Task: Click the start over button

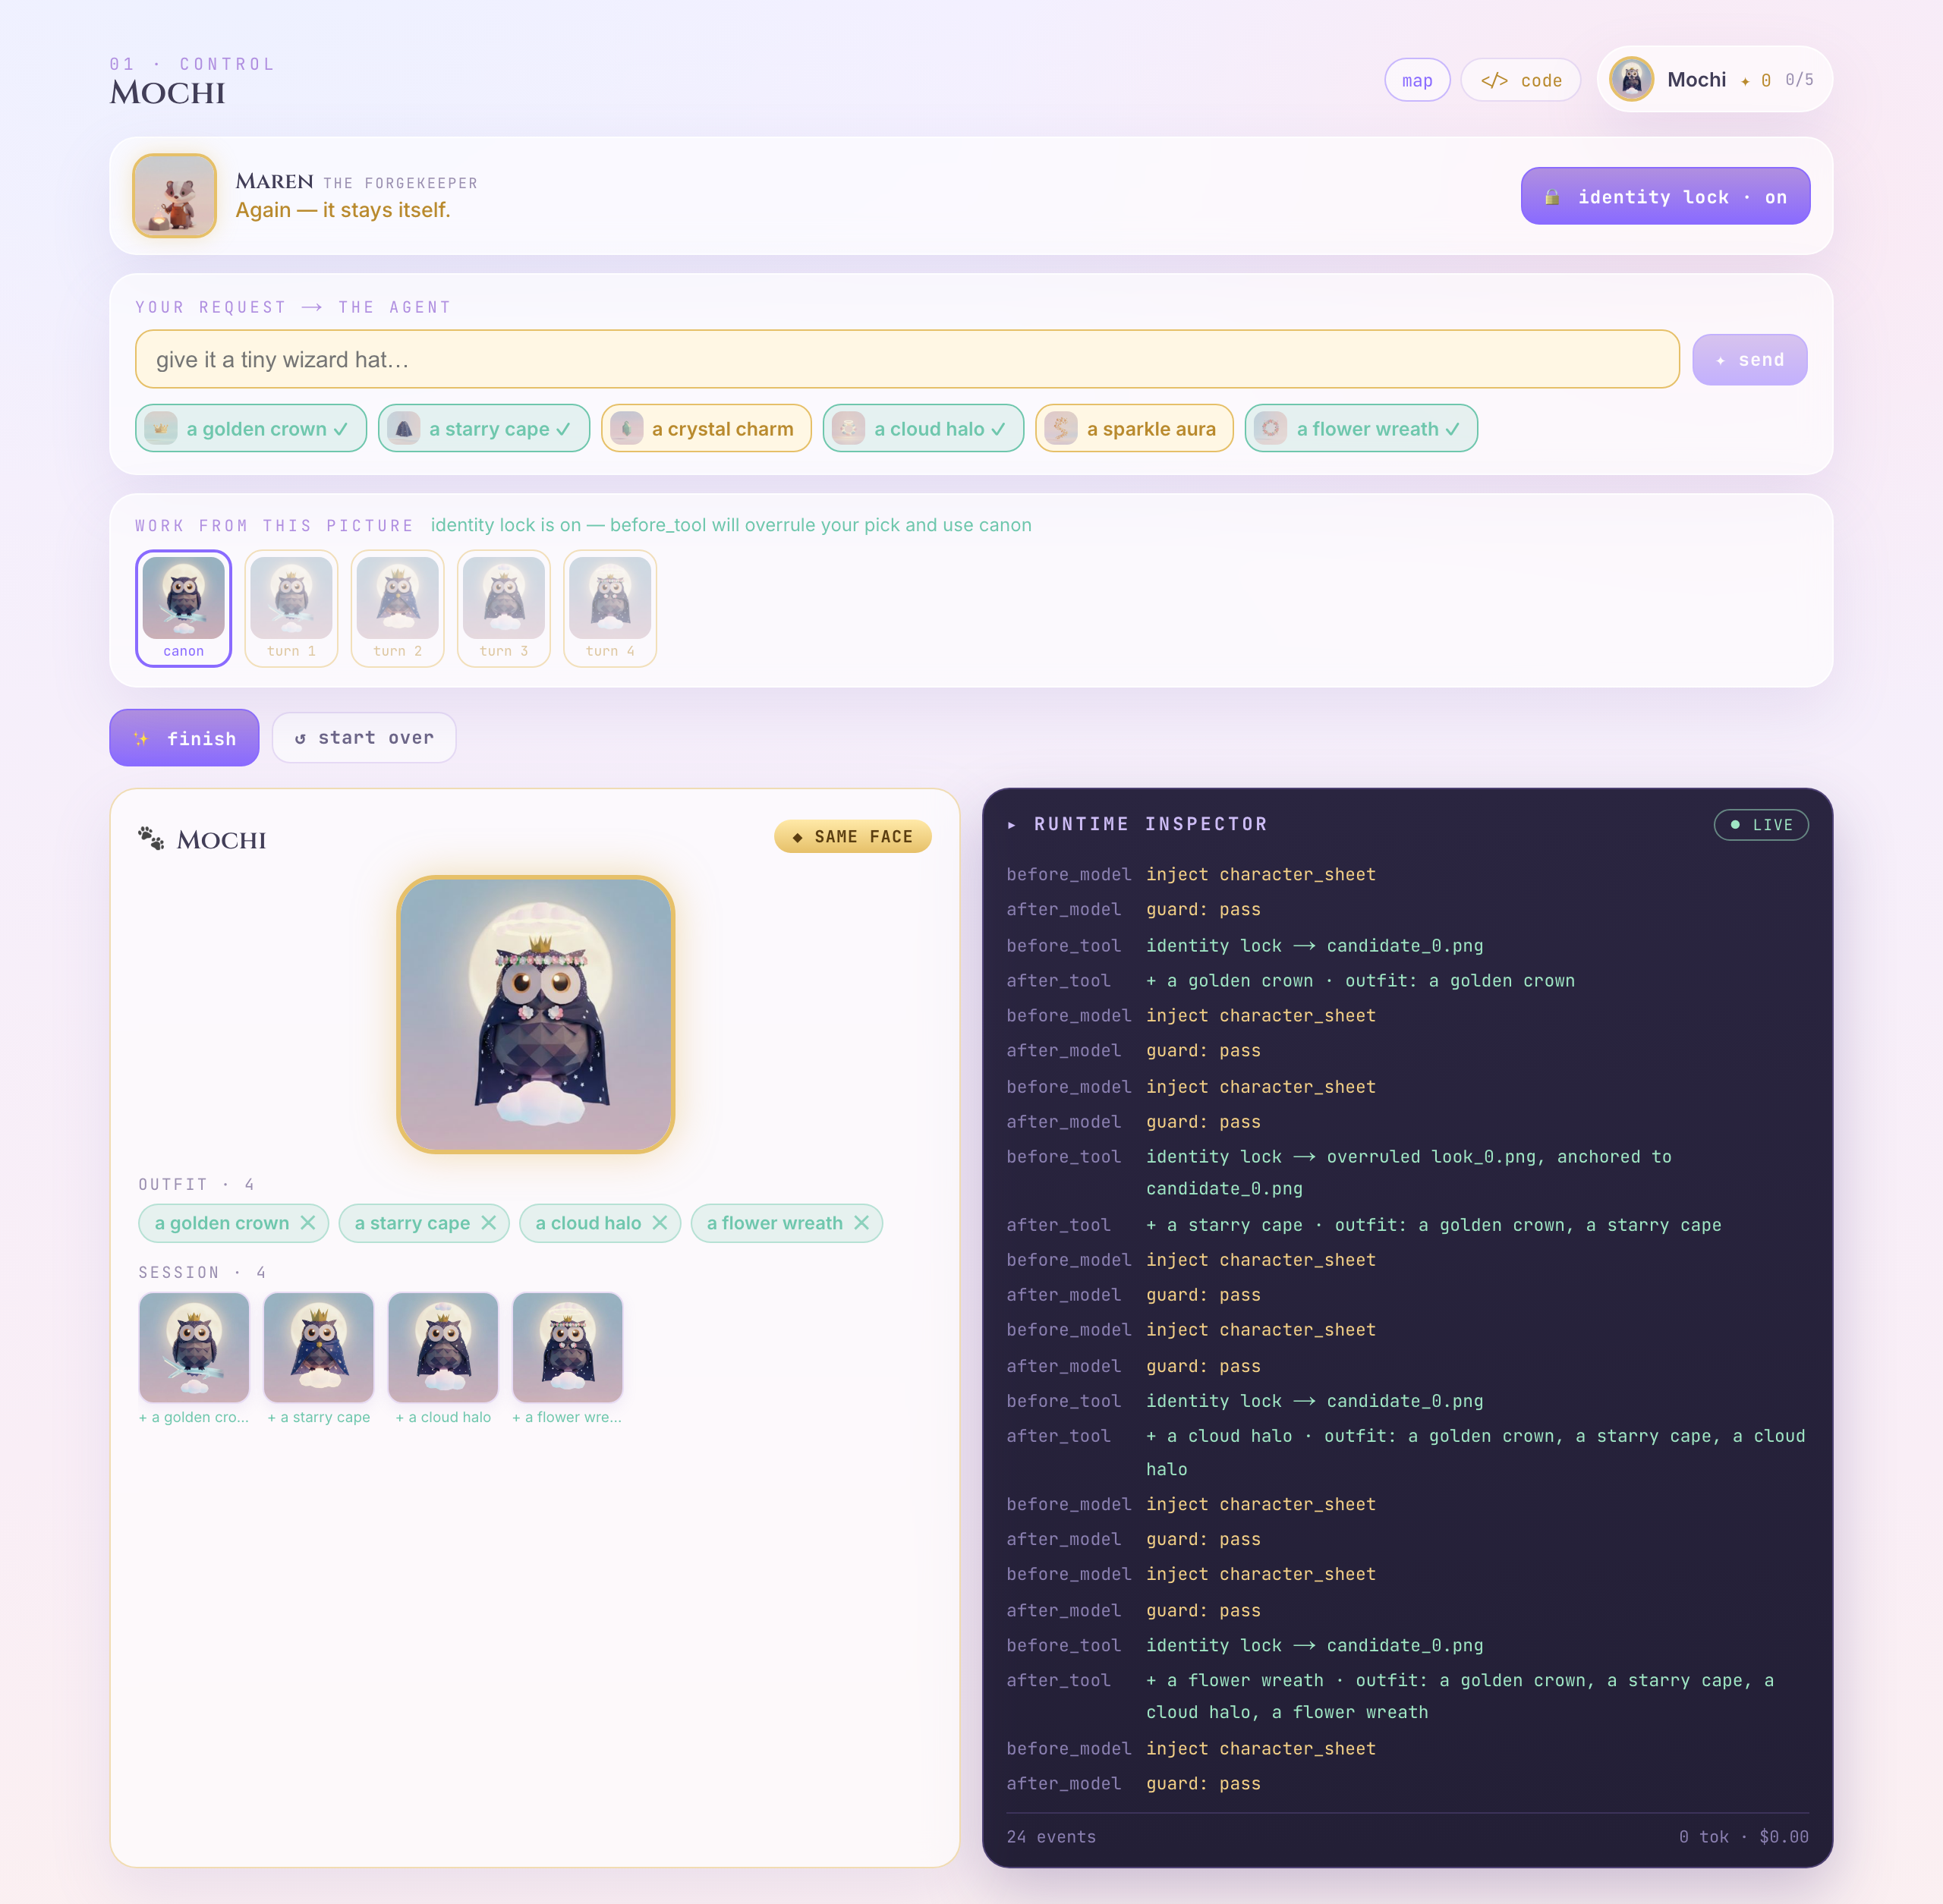Action: click(364, 738)
